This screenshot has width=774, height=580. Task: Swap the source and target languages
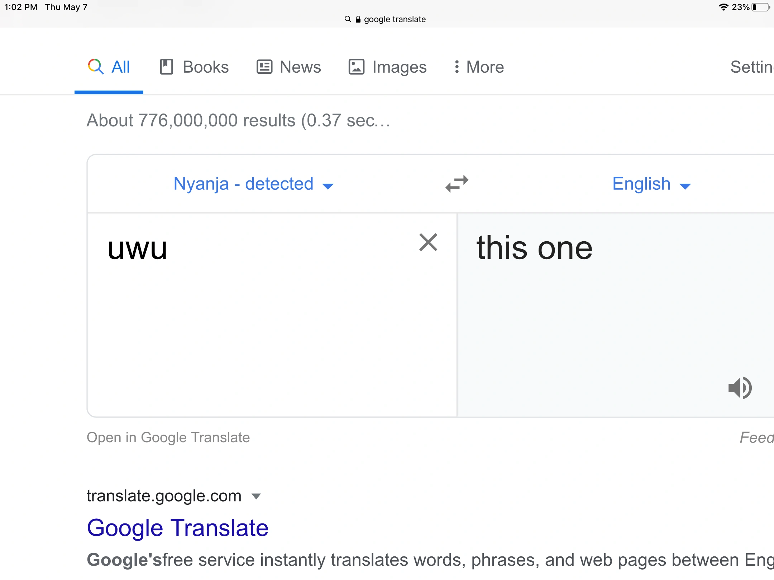click(457, 184)
